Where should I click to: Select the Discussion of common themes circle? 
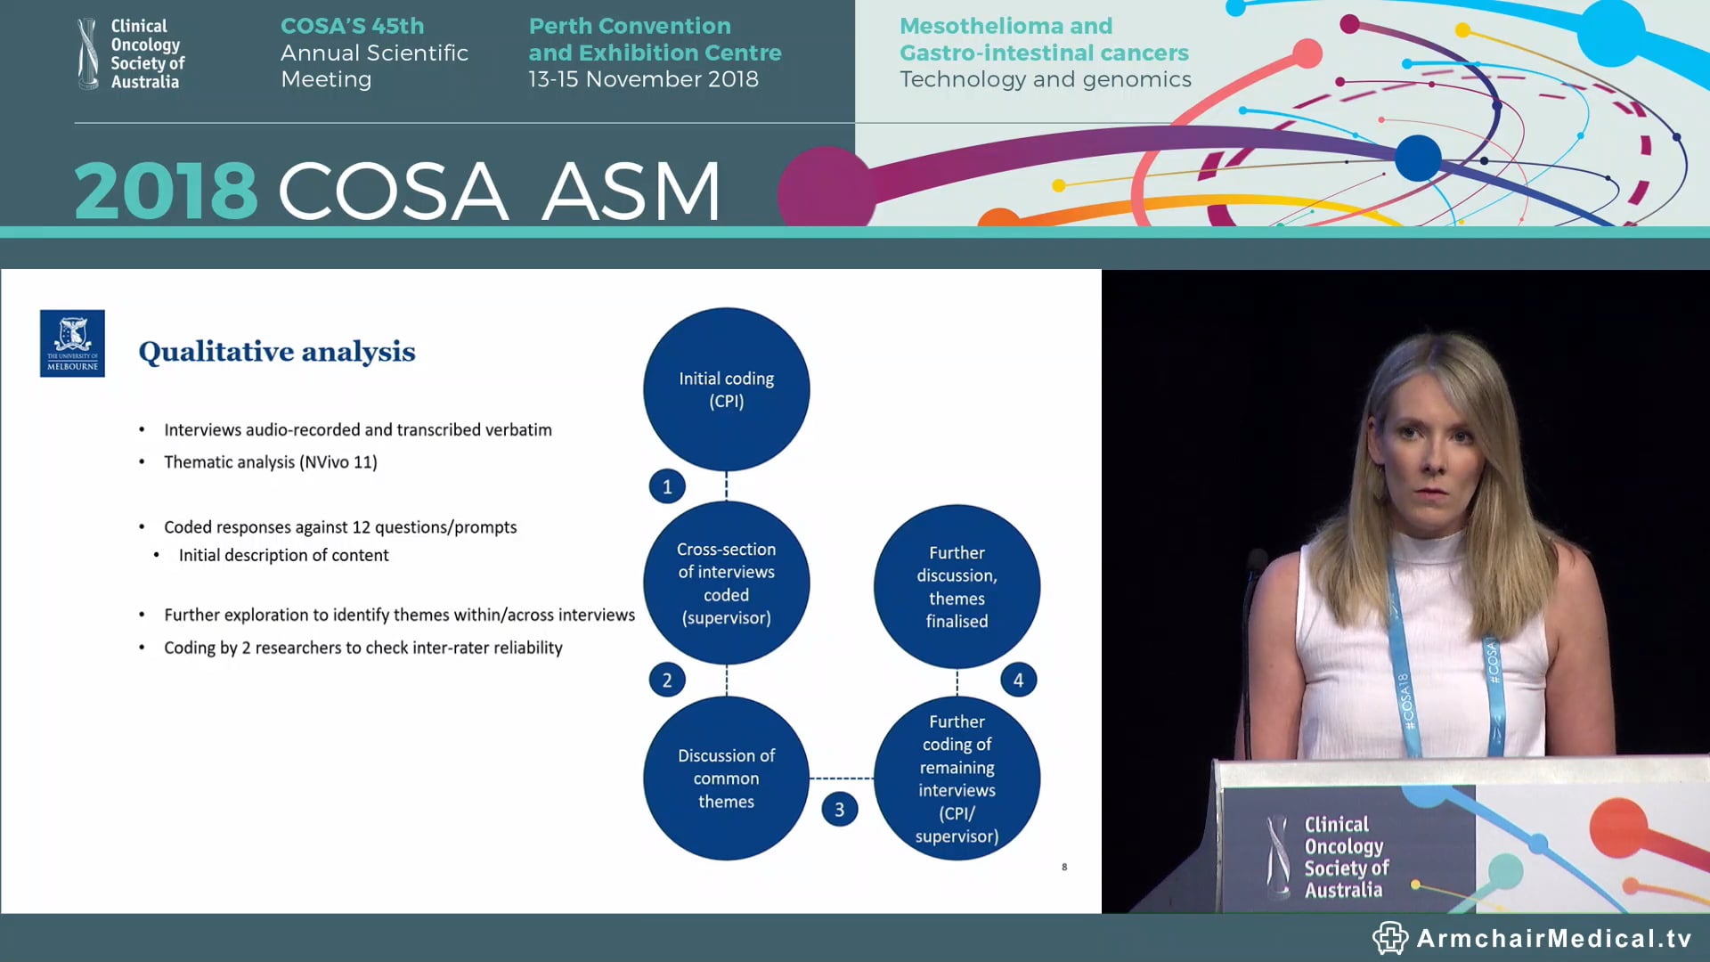[x=726, y=777]
